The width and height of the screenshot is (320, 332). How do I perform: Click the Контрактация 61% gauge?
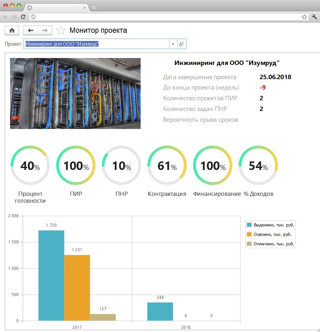167,166
